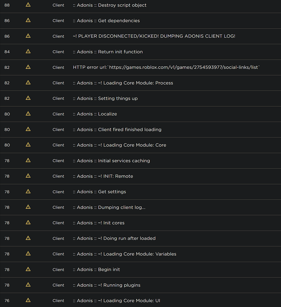Image resolution: width=281 pixels, height=307 pixels.
Task: Select the 'Loading Core Module: Core' message
Action: (119, 145)
